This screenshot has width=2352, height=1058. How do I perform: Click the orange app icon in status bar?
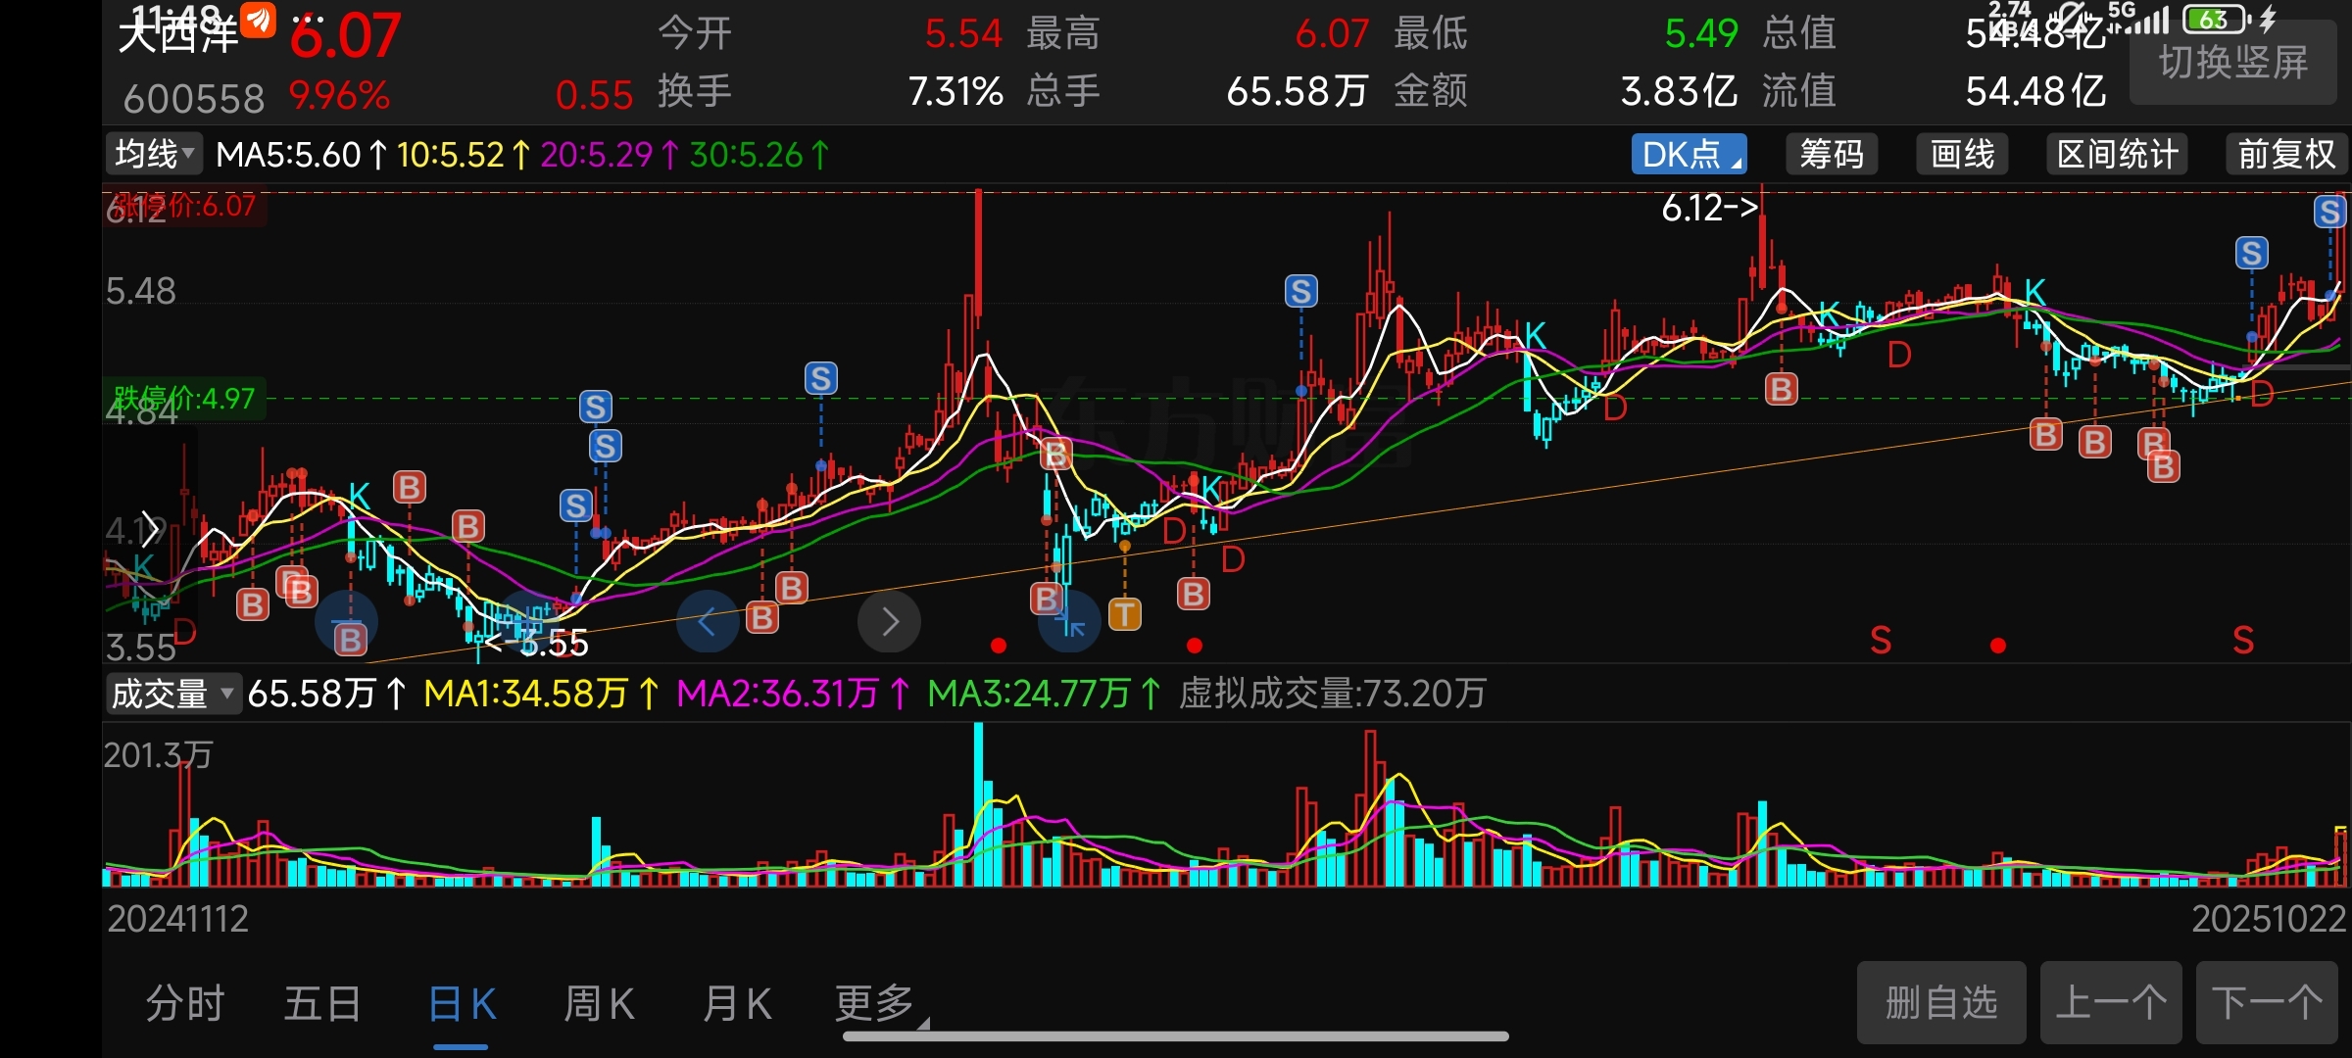coord(259,19)
